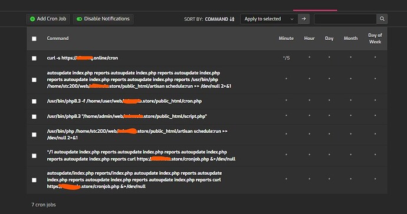Focus the search input field
This screenshot has width=407, height=214.
[x=345, y=19]
